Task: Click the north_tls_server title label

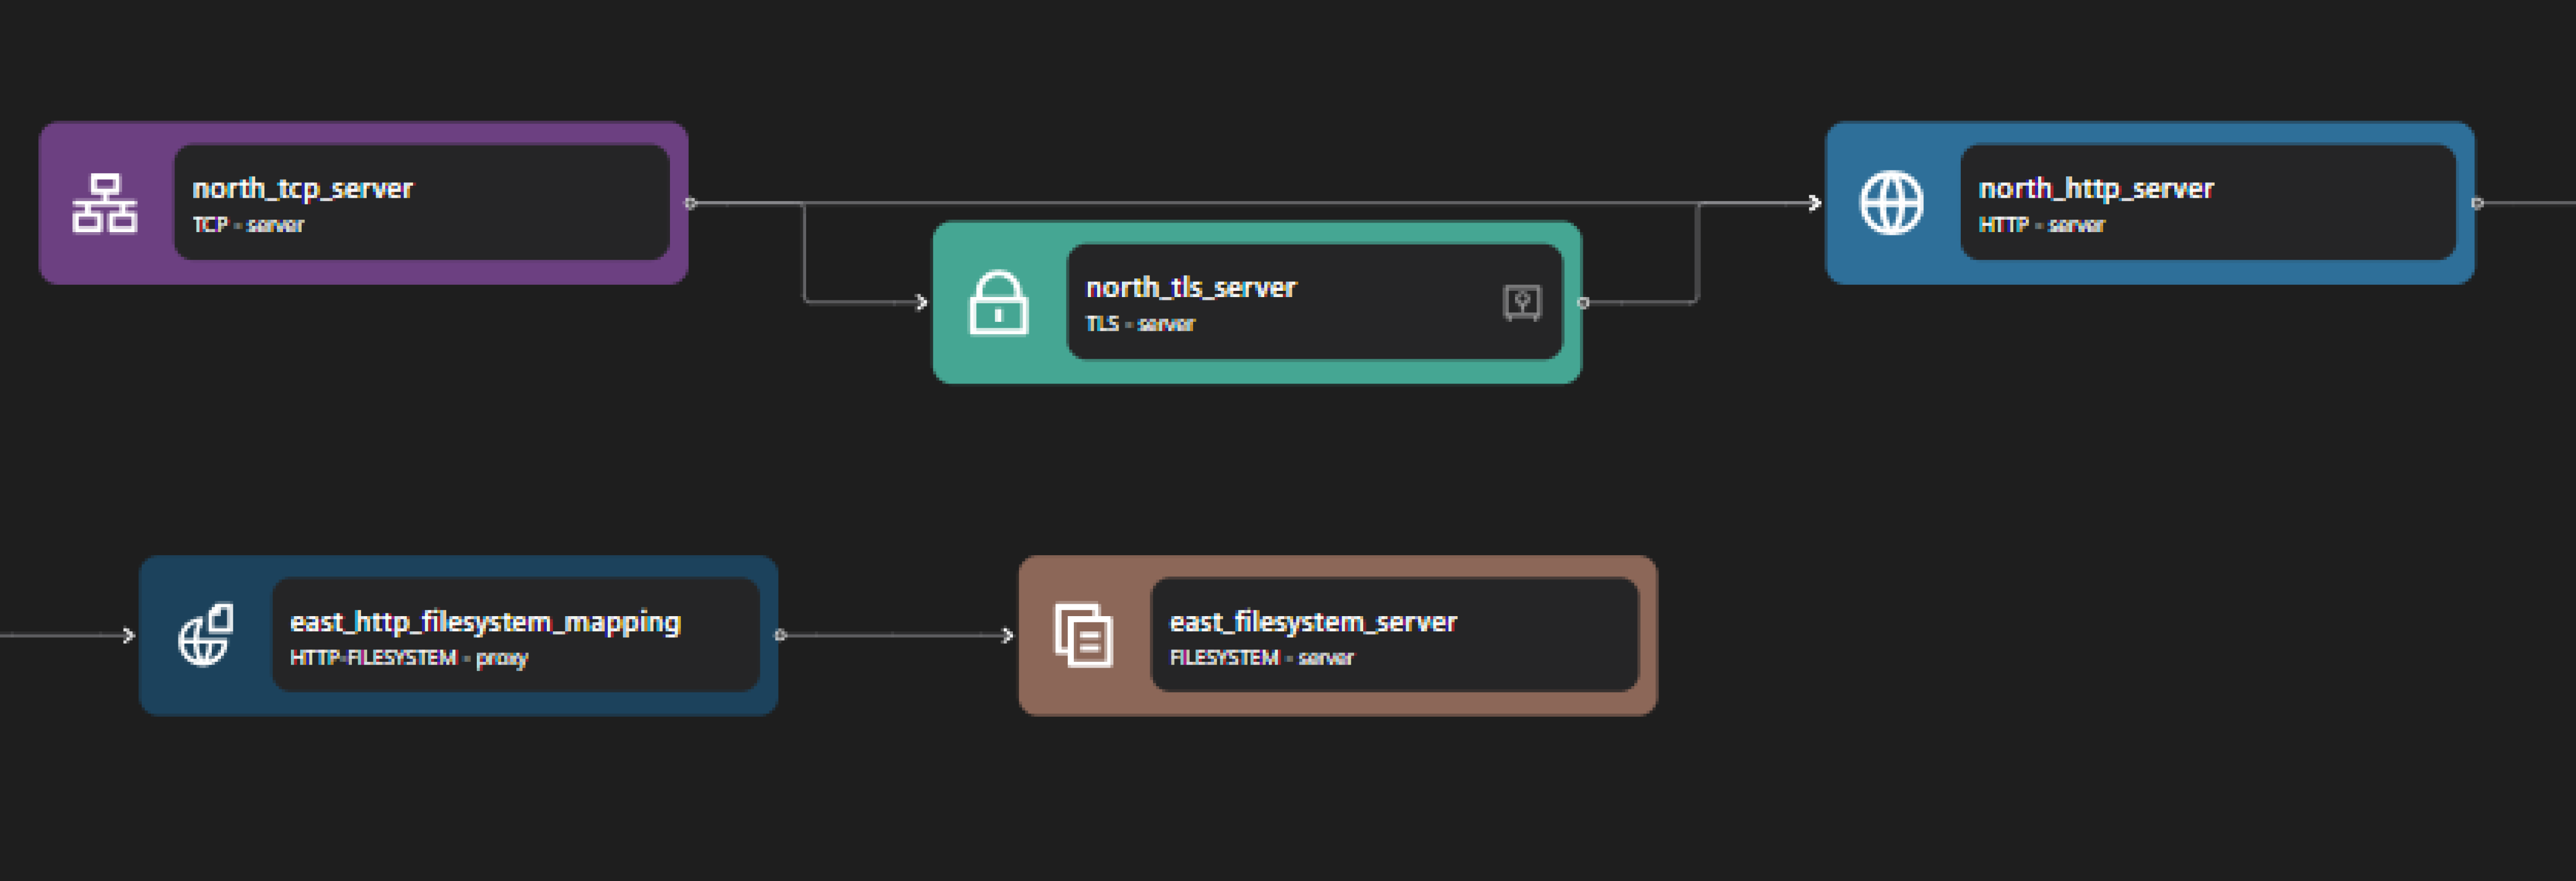Action: [x=1192, y=288]
